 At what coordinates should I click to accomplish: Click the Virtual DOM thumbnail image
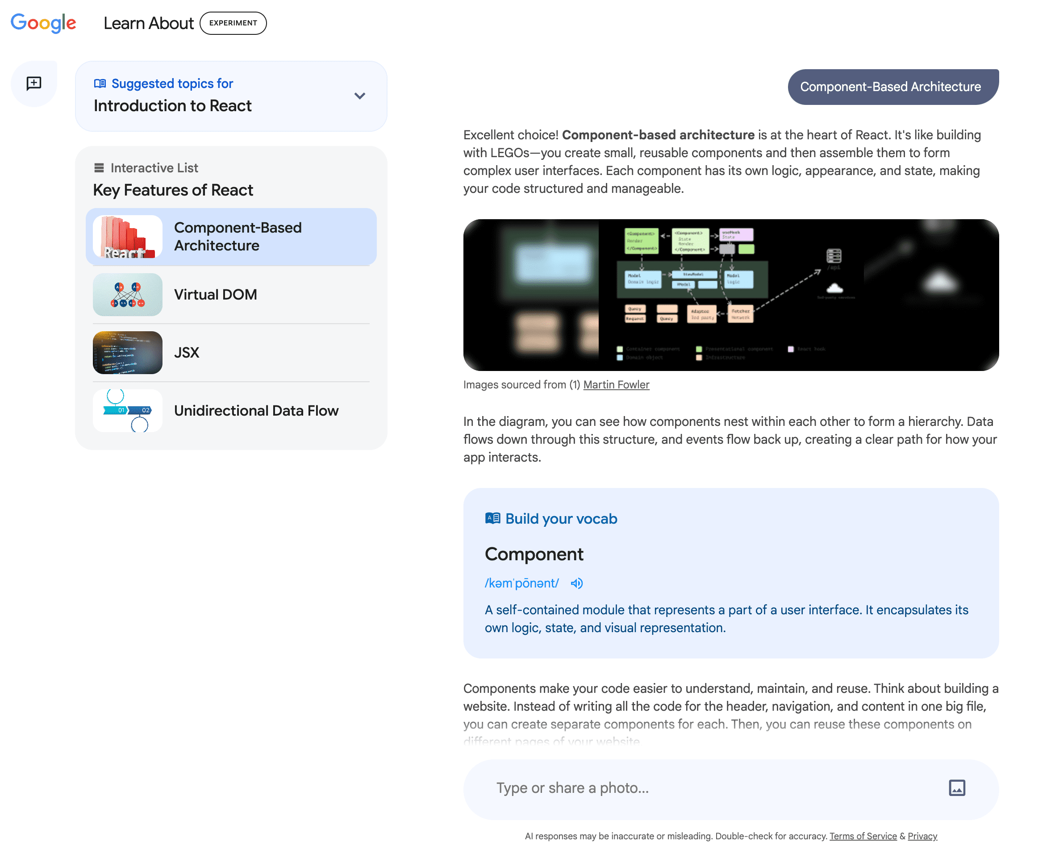(x=128, y=295)
